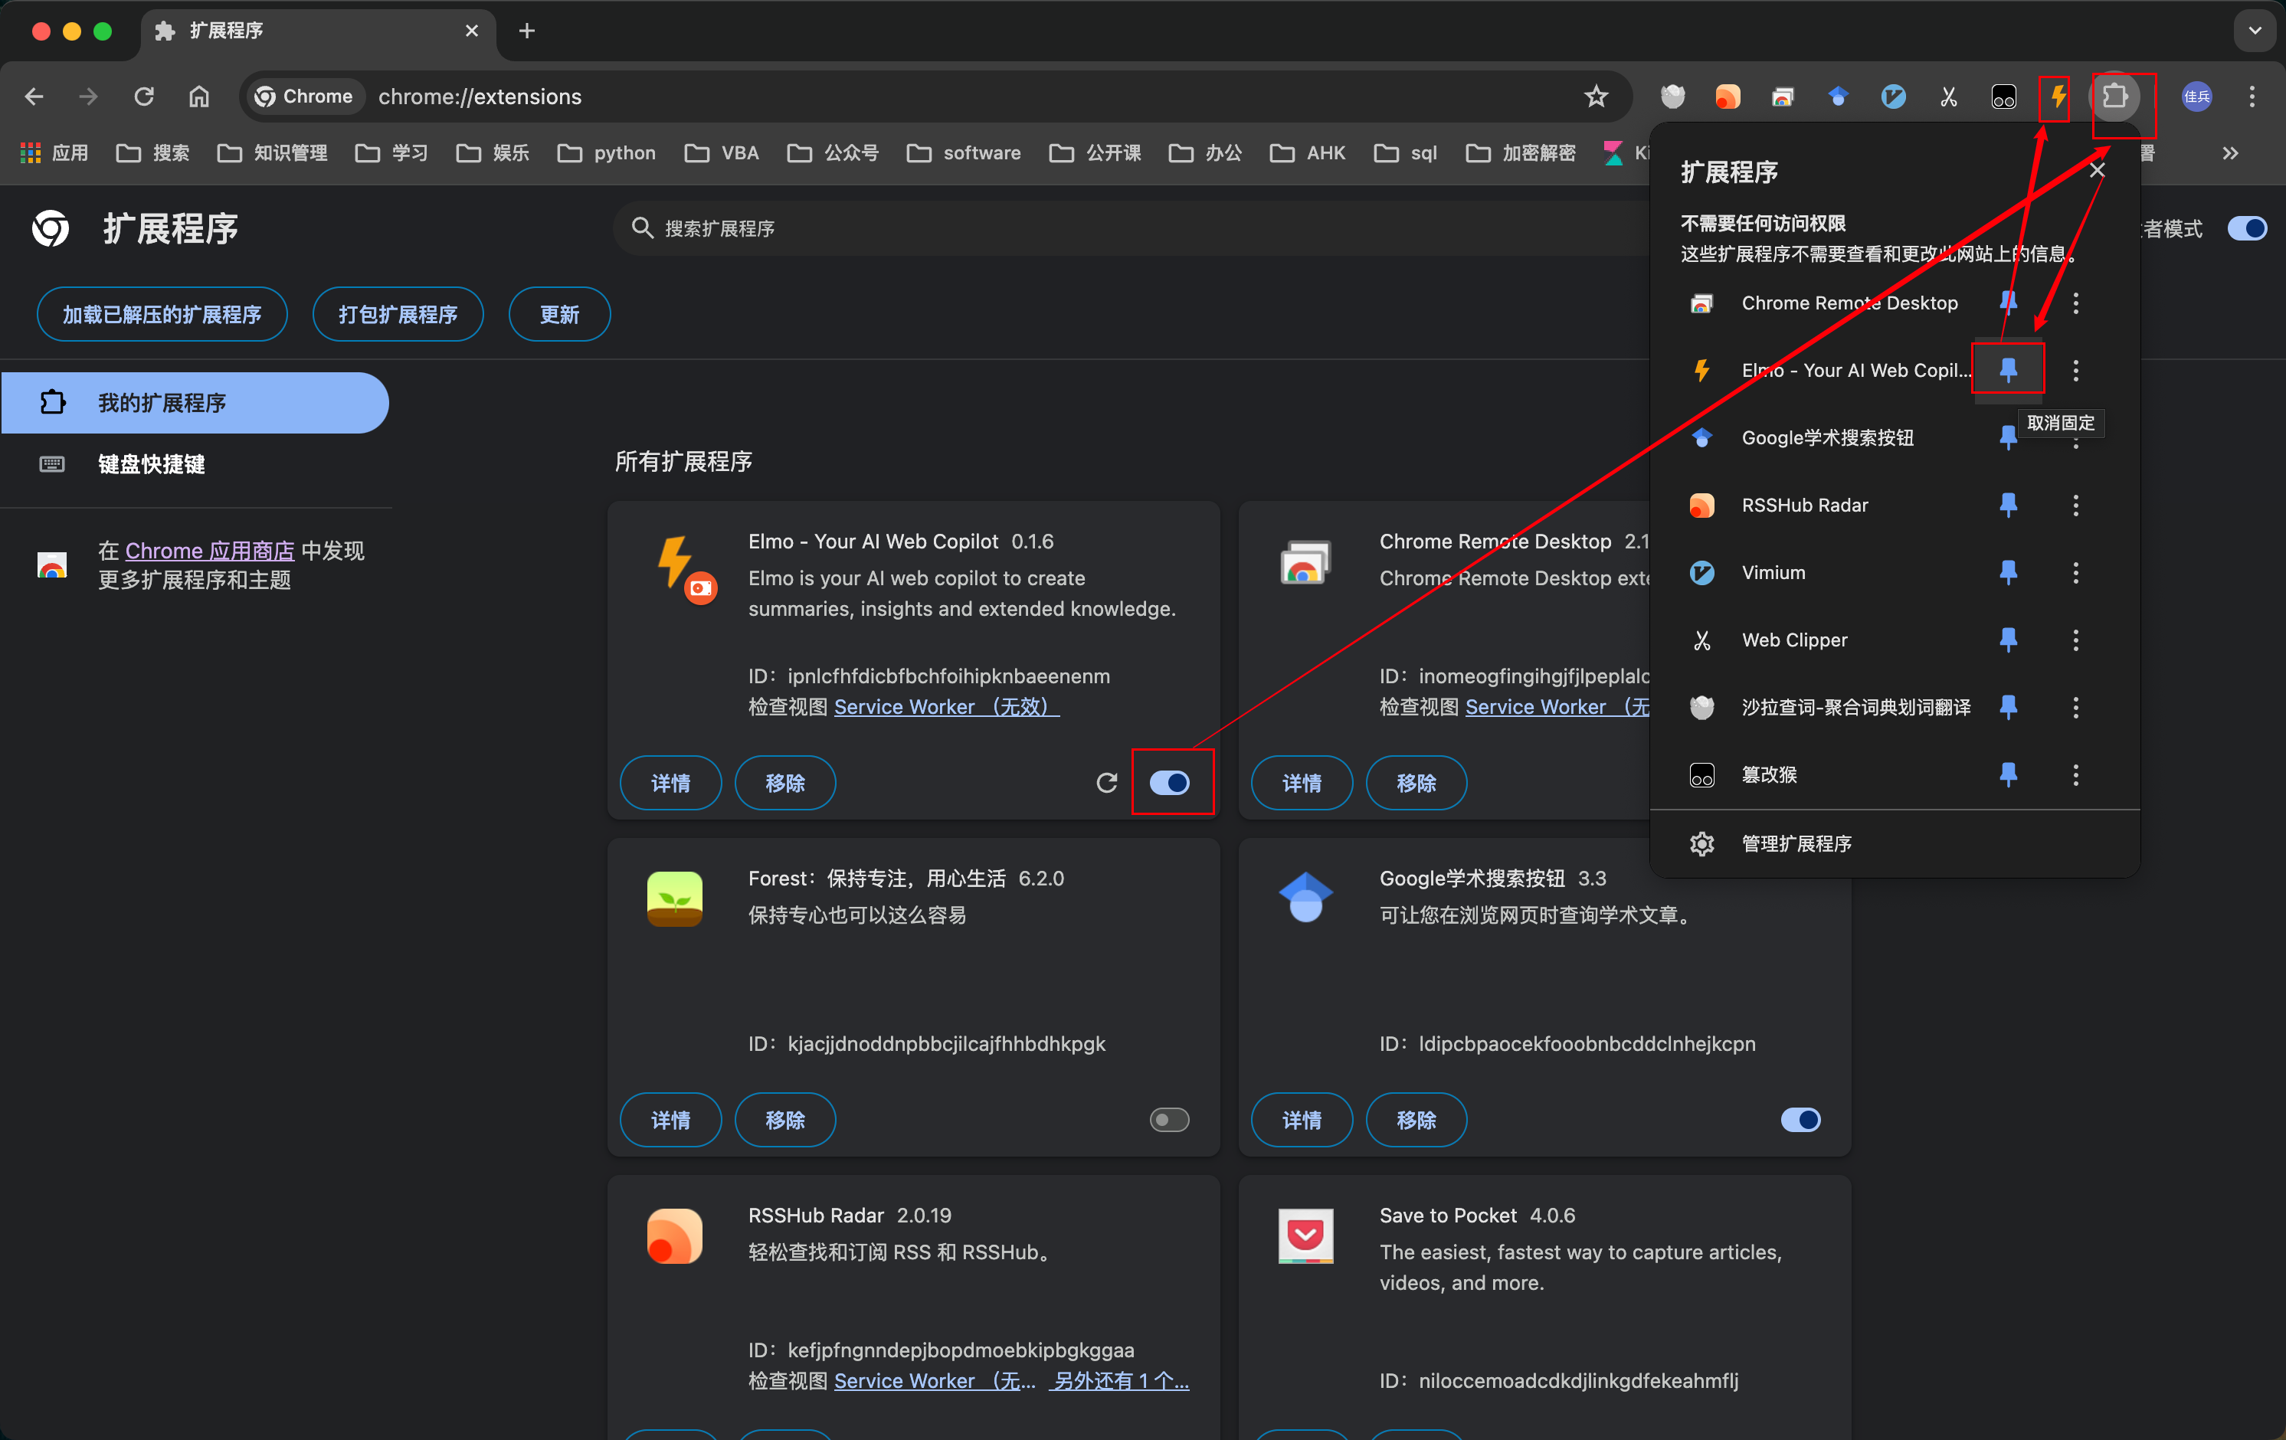Open Elmo's Service Worker link

coord(946,706)
